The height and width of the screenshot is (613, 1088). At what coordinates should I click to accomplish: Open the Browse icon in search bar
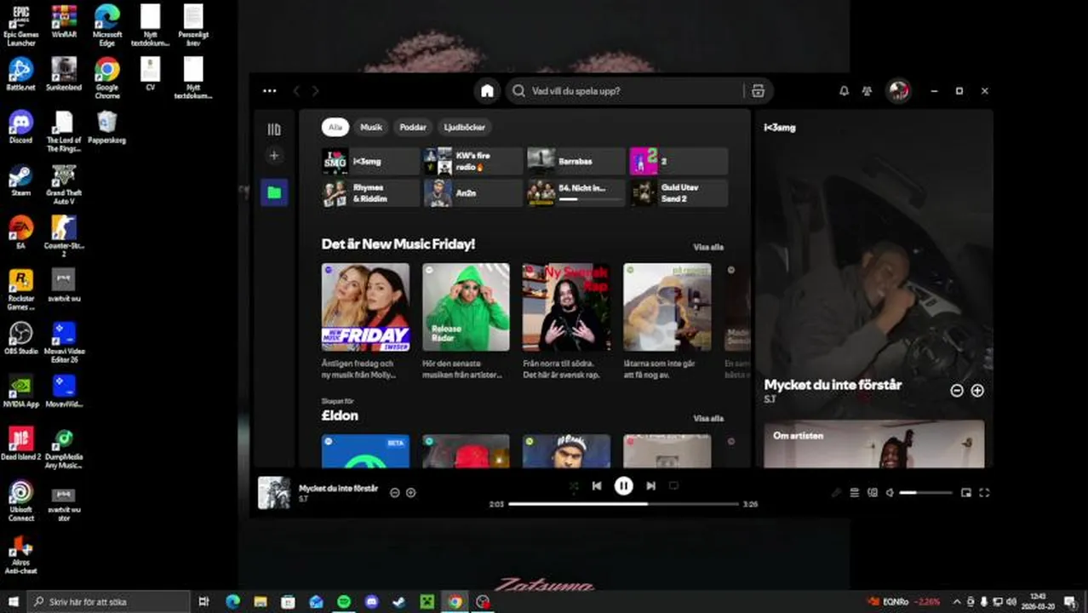[x=758, y=91]
